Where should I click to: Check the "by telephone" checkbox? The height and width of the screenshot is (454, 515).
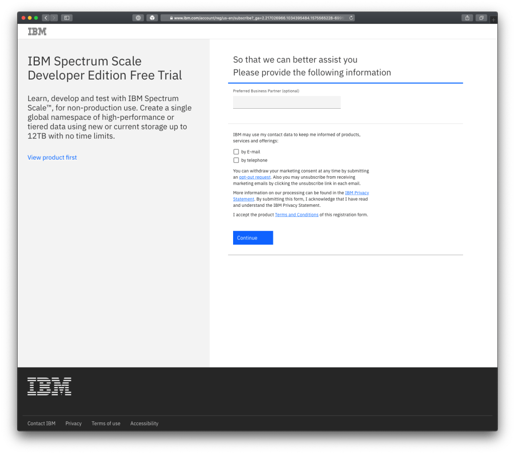(x=236, y=160)
